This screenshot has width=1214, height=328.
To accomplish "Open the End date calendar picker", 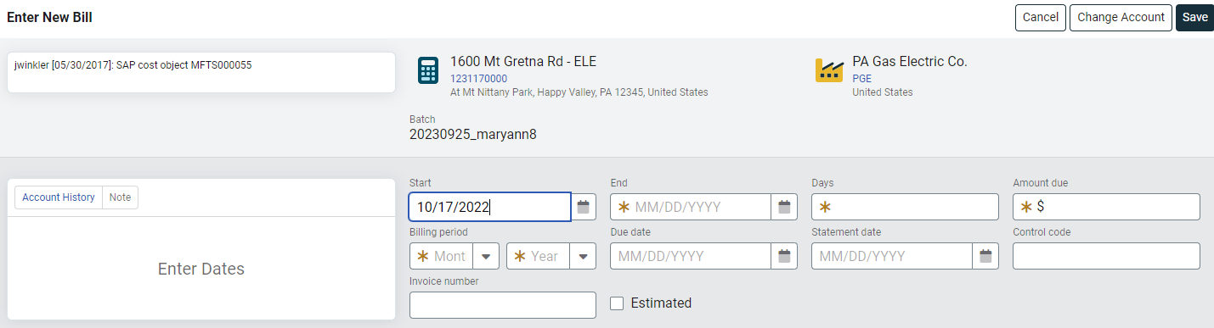I will point(784,207).
